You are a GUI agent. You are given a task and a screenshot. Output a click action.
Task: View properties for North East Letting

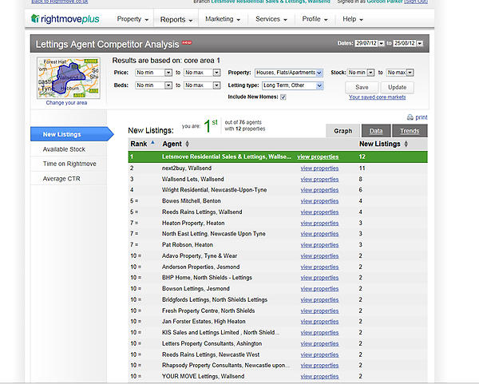tap(319, 234)
